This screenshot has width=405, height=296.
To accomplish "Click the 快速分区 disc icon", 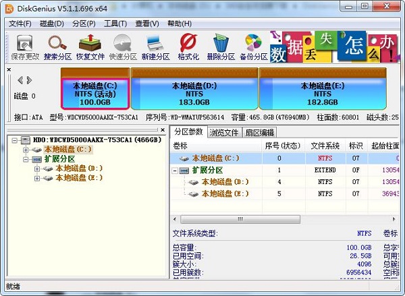I will (x=123, y=47).
